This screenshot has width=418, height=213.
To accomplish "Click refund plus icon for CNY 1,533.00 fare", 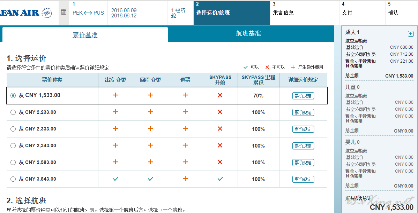I will click(x=185, y=95).
